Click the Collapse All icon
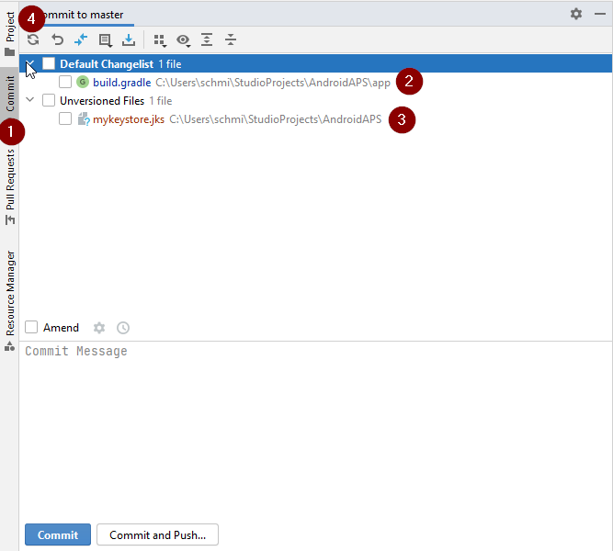Viewport: 613px width, 551px height. click(x=231, y=39)
